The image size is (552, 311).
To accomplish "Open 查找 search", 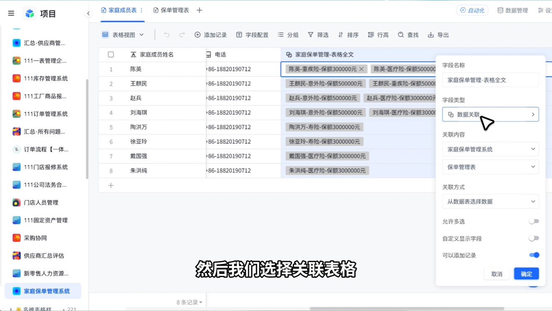I will (408, 35).
